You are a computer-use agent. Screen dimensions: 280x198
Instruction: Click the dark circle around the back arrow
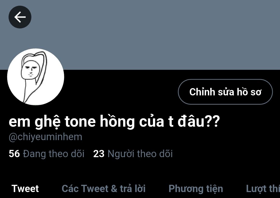[x=20, y=17]
